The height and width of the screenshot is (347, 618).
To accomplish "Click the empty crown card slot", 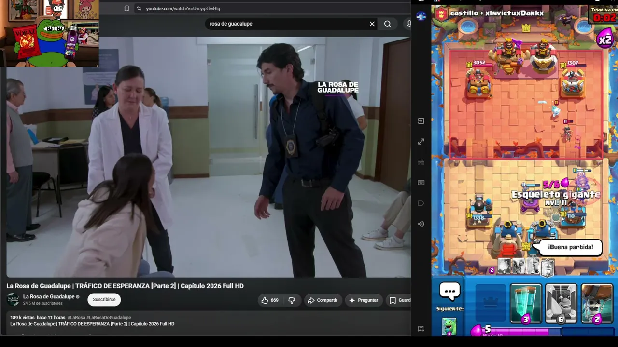I will [x=490, y=304].
